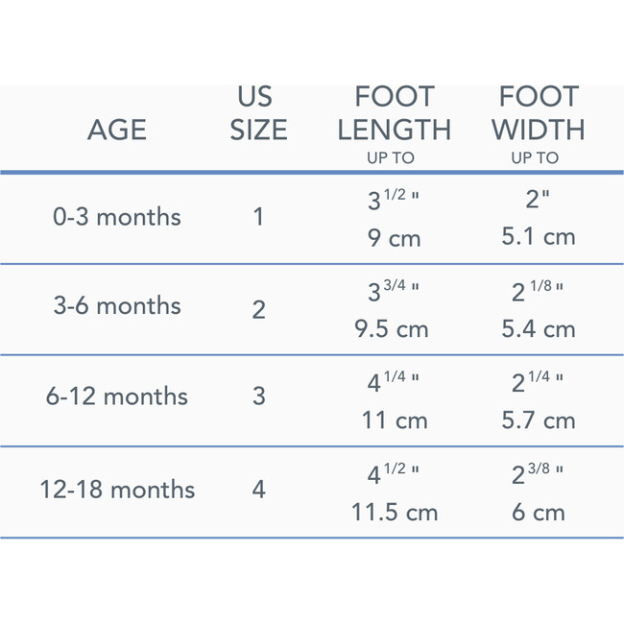
Task: Click the 9 cm foot length
Action: [x=394, y=237]
